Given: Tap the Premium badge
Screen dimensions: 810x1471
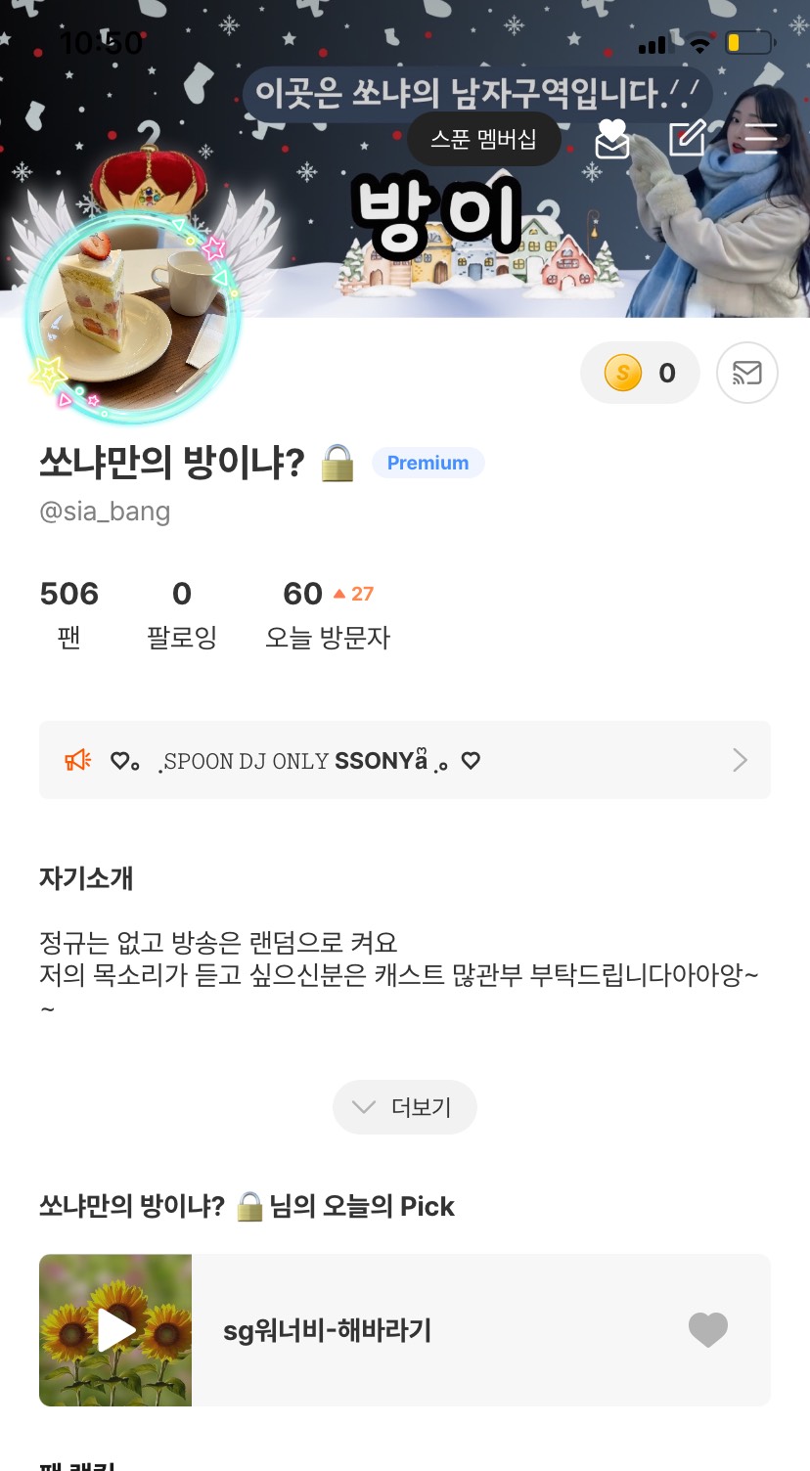Looking at the screenshot, I should 427,463.
